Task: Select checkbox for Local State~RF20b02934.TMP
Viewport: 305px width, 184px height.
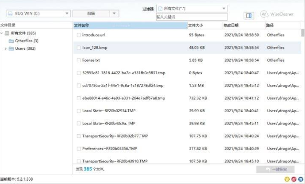Action: click(x=79, y=111)
